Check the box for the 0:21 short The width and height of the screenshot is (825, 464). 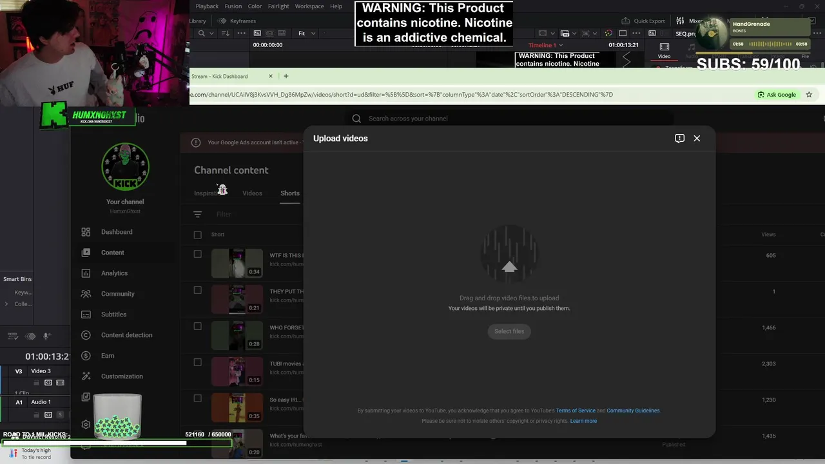coord(198,290)
